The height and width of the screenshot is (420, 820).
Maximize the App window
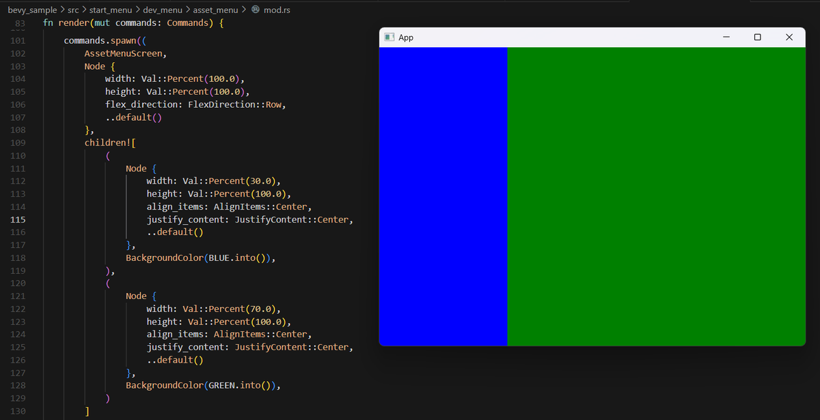click(x=757, y=38)
